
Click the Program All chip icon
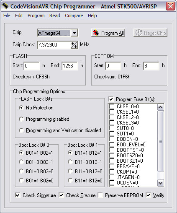(96, 33)
